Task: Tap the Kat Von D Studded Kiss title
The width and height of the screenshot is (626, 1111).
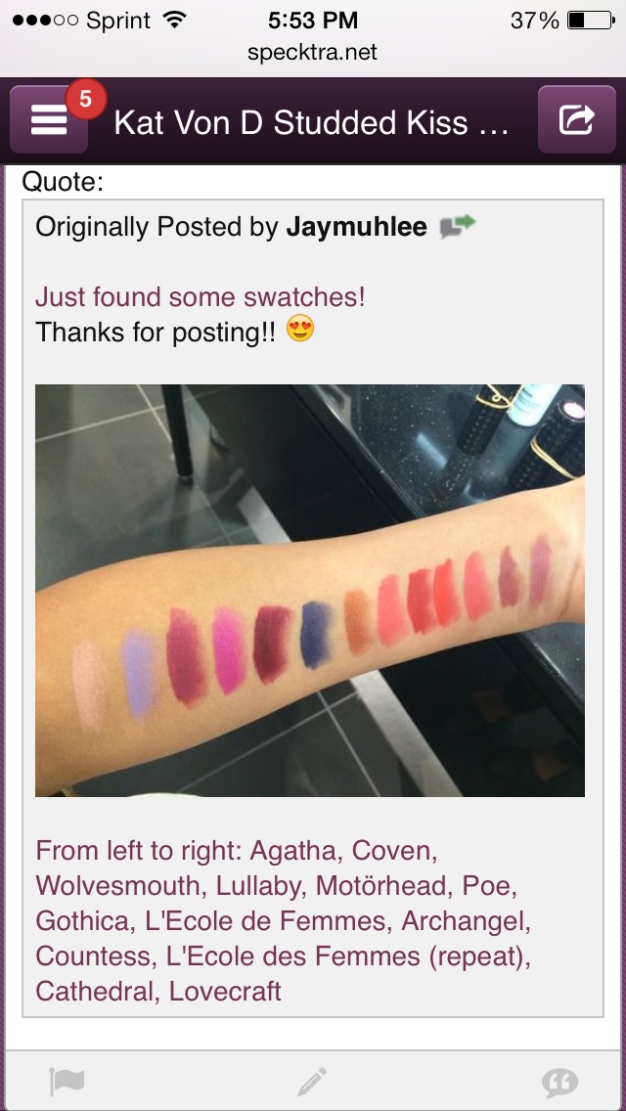Action: coord(311,122)
